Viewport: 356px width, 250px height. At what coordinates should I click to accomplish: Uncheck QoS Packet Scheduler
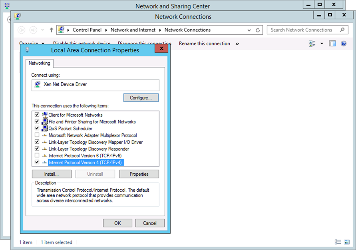pyautogui.click(x=37, y=128)
